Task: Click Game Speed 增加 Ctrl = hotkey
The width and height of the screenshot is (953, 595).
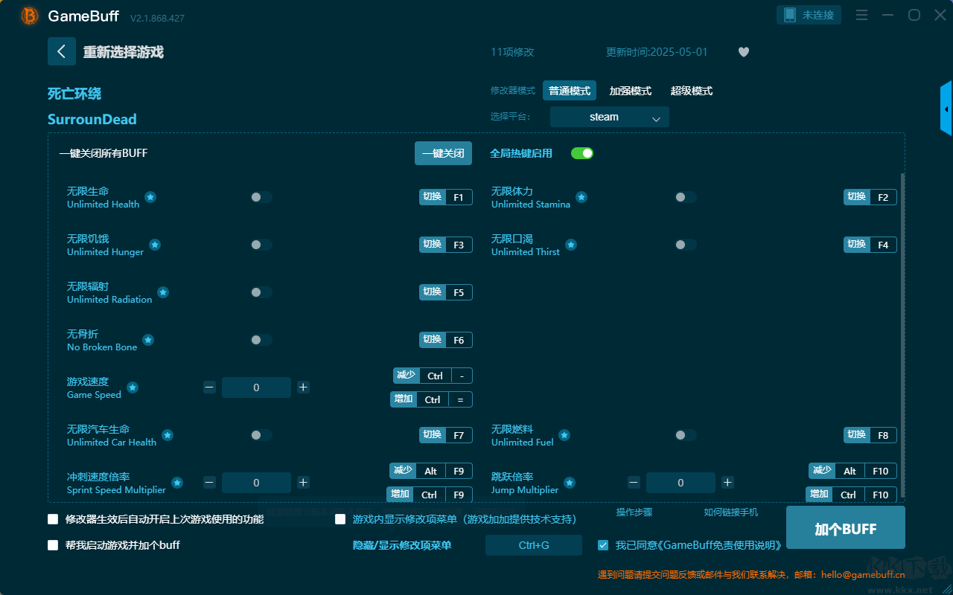Action: tap(431, 399)
